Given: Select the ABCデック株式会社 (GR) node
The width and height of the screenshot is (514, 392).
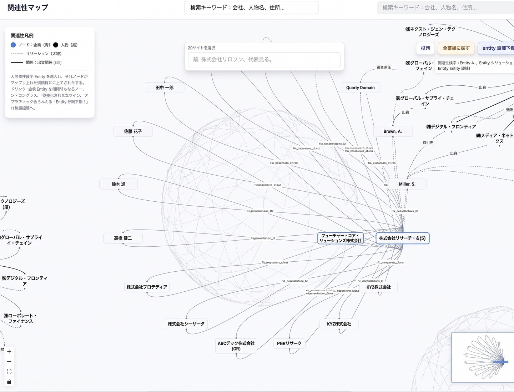Looking at the screenshot, I should point(236,346).
